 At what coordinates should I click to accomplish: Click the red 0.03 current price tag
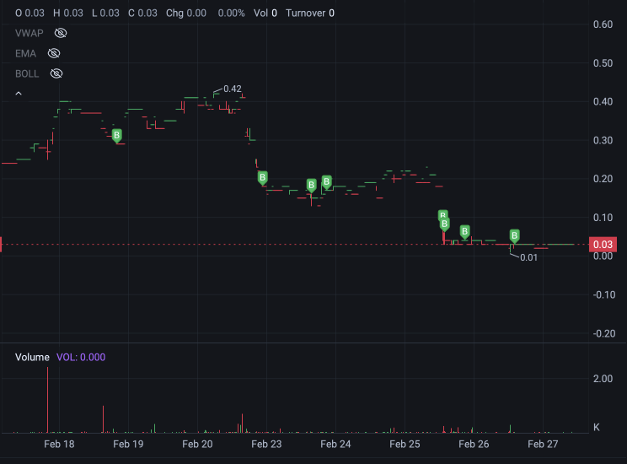pyautogui.click(x=603, y=245)
